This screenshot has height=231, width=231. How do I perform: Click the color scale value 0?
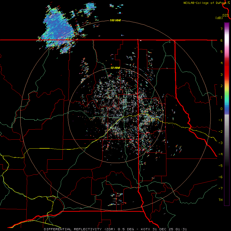pyautogui.click(x=222, y=109)
